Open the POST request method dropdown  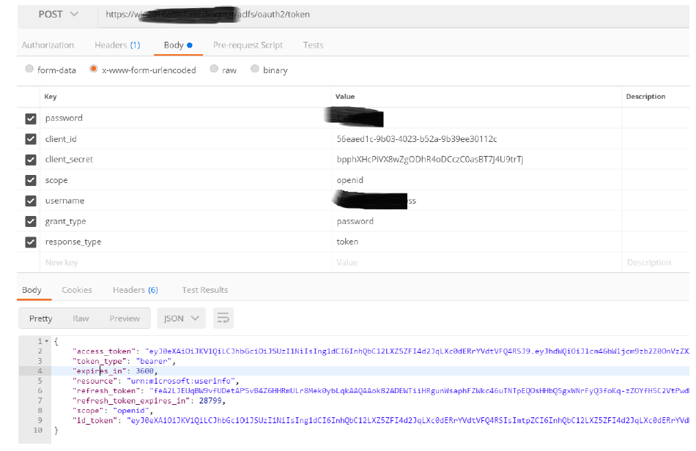[x=53, y=13]
